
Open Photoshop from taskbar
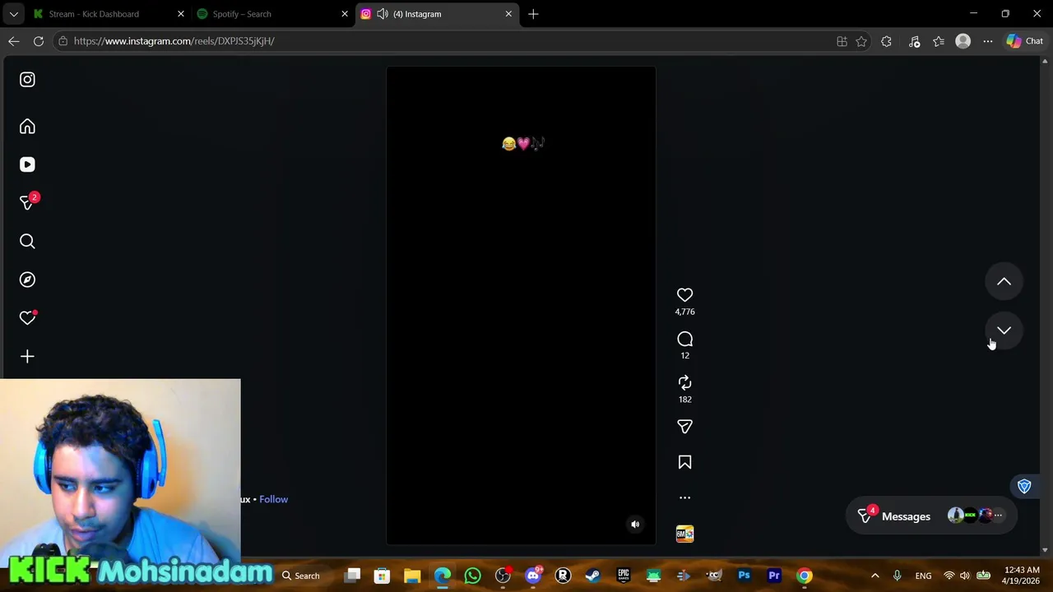coord(744,576)
